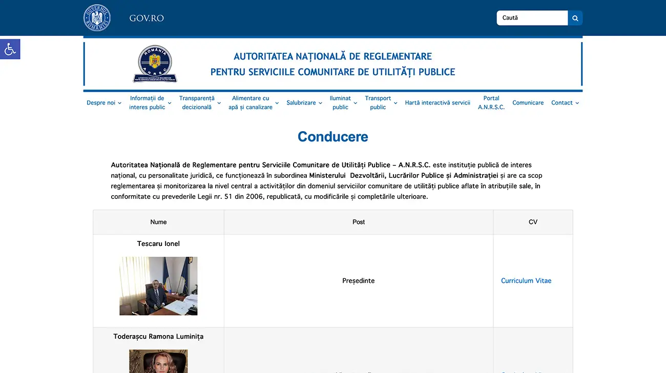Open the Salubrizare menu
Image resolution: width=666 pixels, height=373 pixels.
coord(304,103)
